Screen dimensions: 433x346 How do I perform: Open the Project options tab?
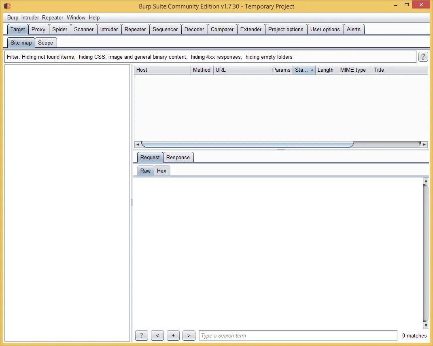286,29
